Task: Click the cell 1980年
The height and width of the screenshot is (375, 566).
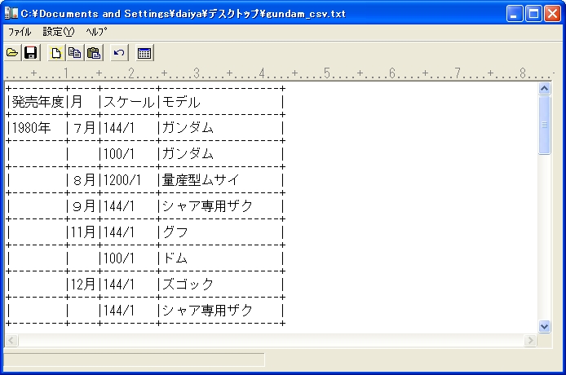Action: point(32,128)
